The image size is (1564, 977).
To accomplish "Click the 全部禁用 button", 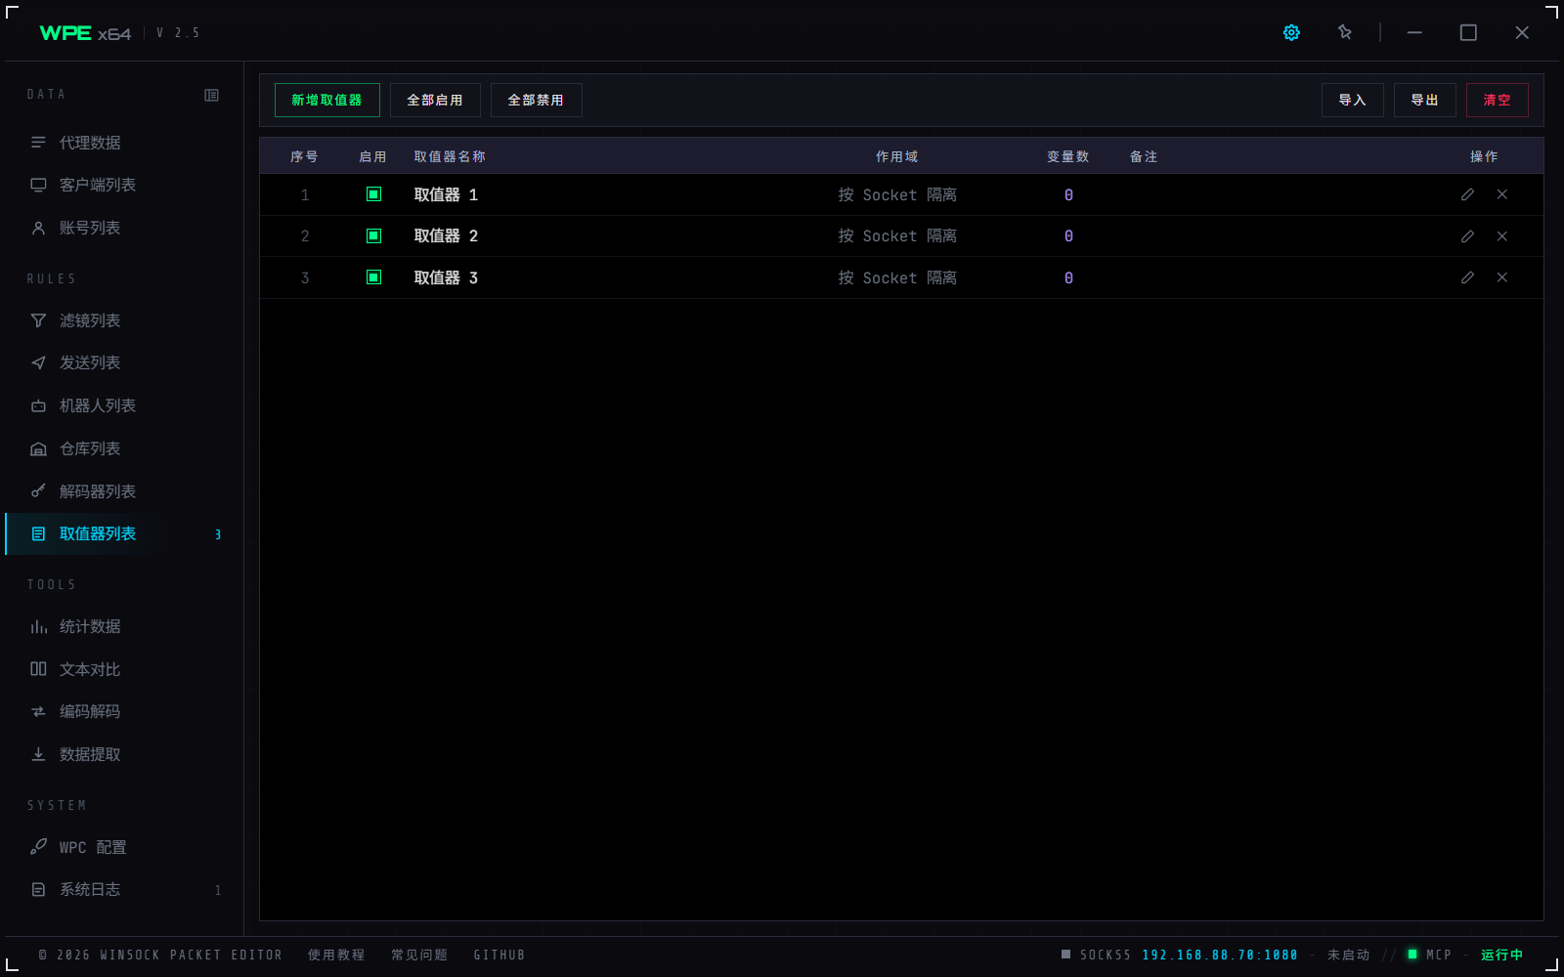I will [536, 100].
